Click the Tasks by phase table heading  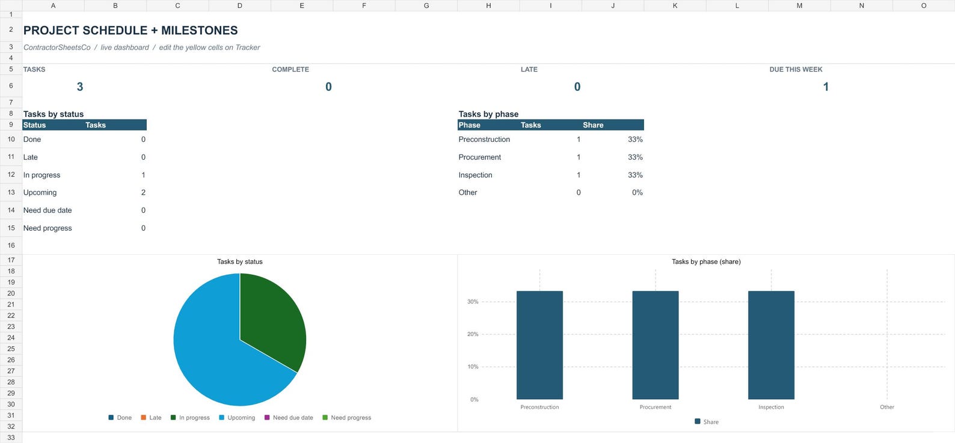[x=488, y=114]
